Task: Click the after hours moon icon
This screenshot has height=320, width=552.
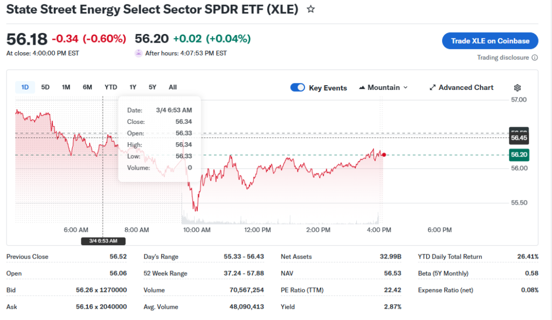Action: coord(139,53)
